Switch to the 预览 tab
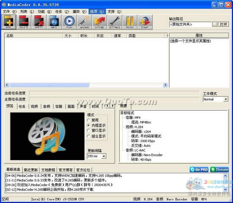Screen dimensions: 233x203 pos(10,106)
